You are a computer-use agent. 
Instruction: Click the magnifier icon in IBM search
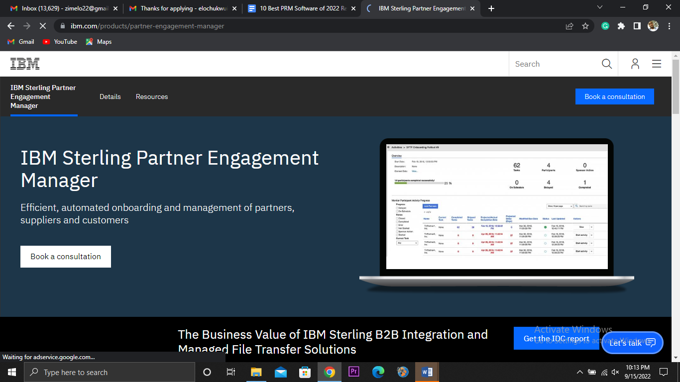pos(606,64)
